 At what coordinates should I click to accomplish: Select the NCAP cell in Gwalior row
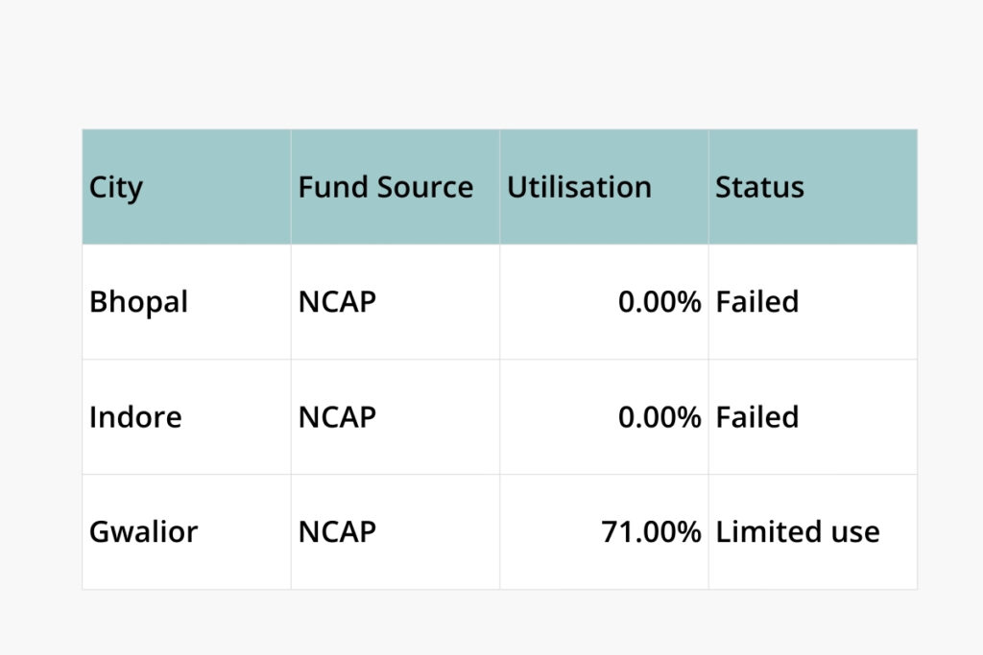337,532
